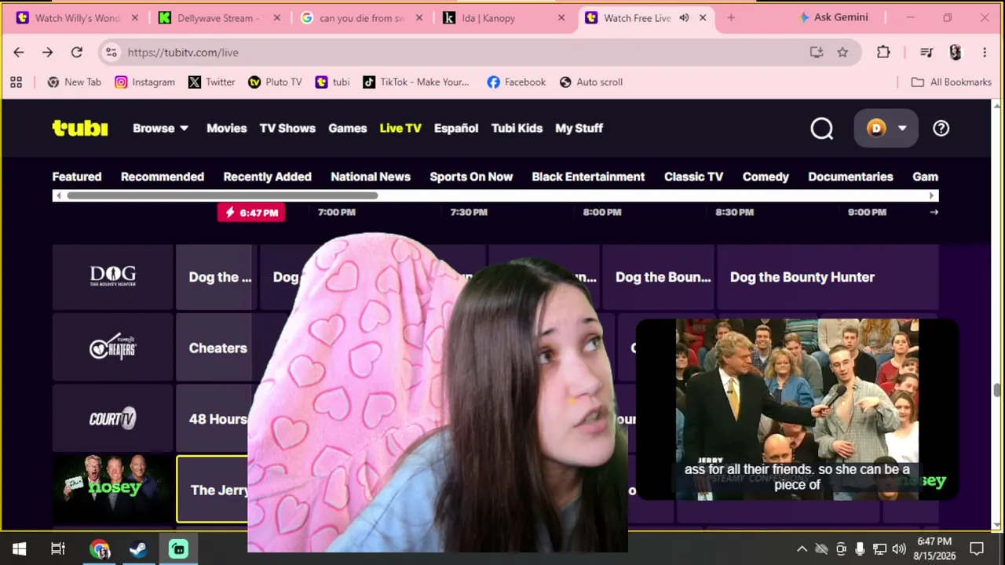Expand the Browse dropdown menu
Viewport: 1005px width, 565px height.
point(161,128)
